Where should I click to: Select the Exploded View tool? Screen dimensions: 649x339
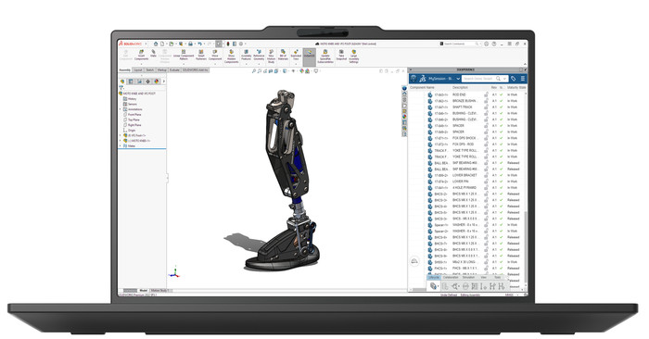point(296,55)
